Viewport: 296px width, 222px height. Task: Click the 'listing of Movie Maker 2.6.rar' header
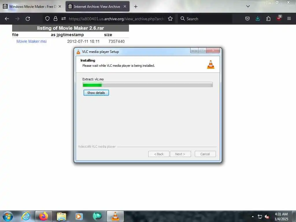(71, 28)
